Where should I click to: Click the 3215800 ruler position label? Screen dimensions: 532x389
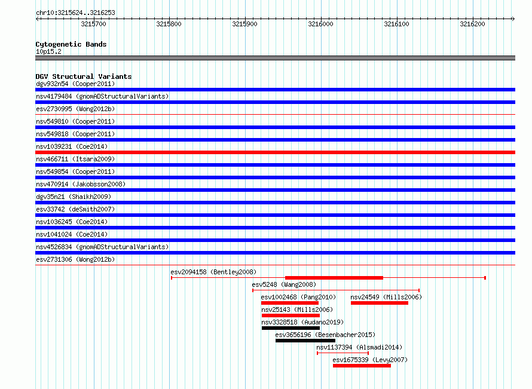coord(169,24)
